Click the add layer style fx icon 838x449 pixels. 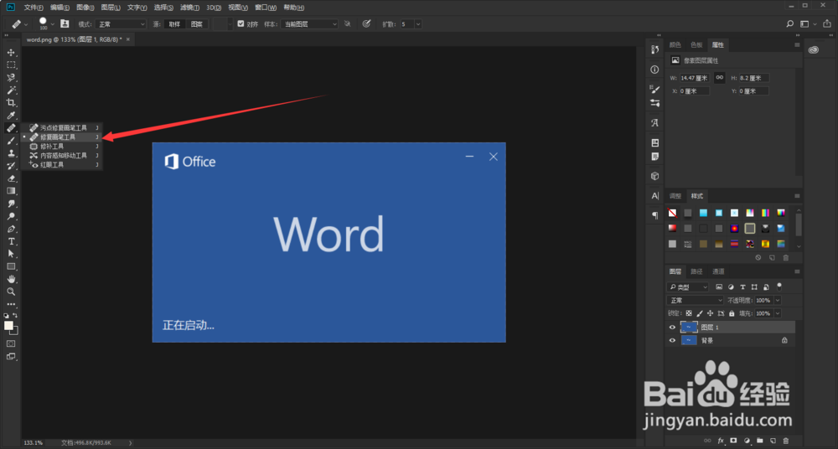pyautogui.click(x=721, y=441)
